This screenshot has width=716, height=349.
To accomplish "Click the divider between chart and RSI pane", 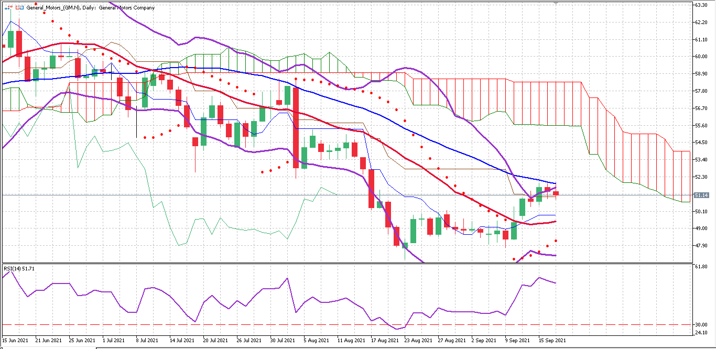I will click(x=346, y=263).
